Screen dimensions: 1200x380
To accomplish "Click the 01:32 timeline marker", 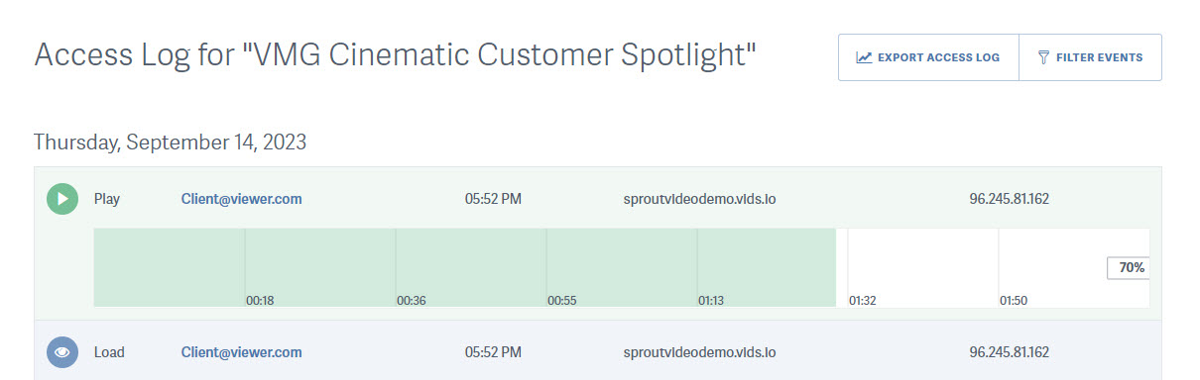I will click(863, 299).
